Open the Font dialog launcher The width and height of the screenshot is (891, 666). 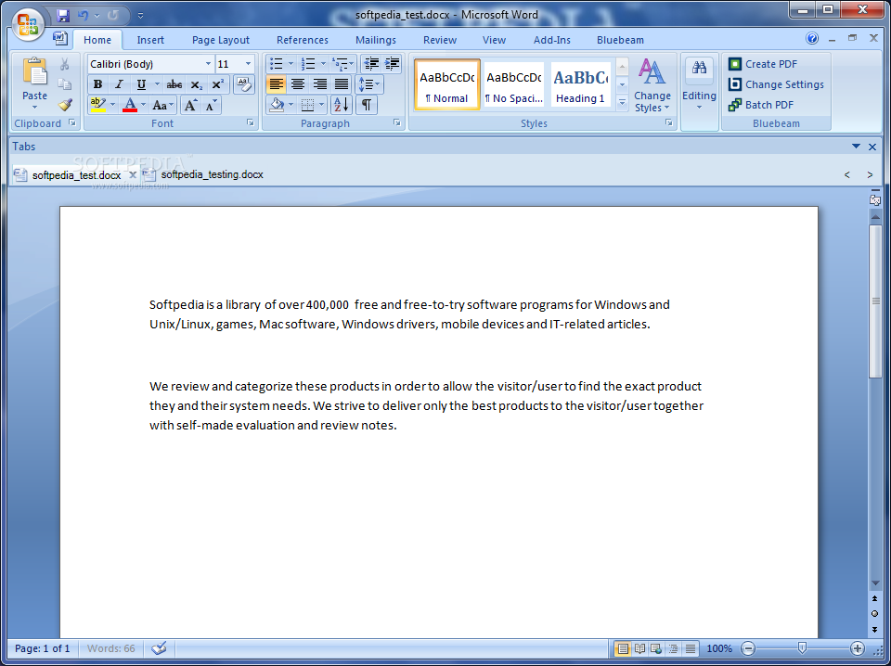[x=250, y=122]
